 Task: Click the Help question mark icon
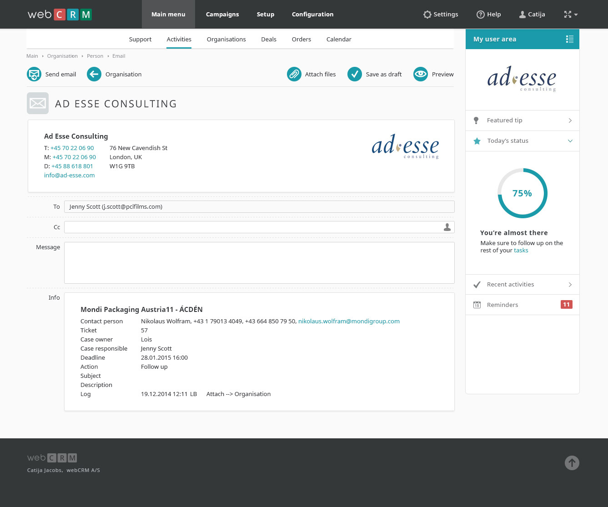pyautogui.click(x=480, y=15)
